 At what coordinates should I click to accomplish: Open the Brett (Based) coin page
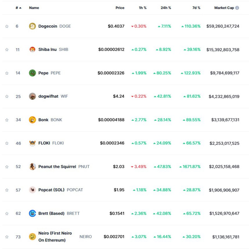[51, 213]
